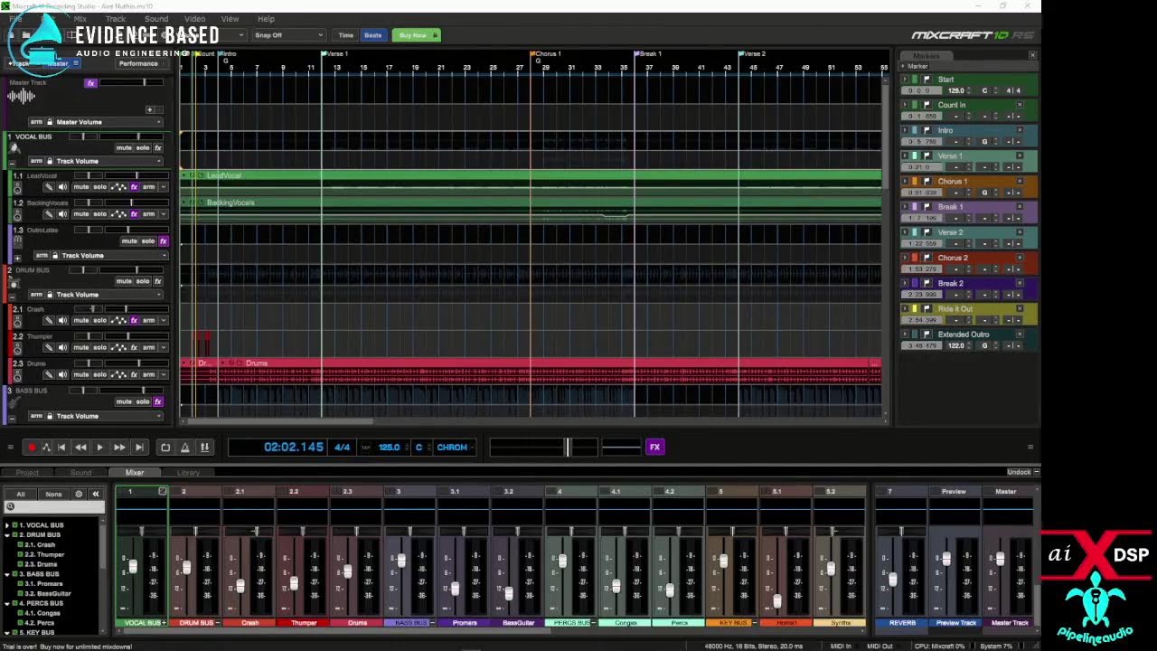Switch to the Library tab
1157x651 pixels.
[x=188, y=473]
